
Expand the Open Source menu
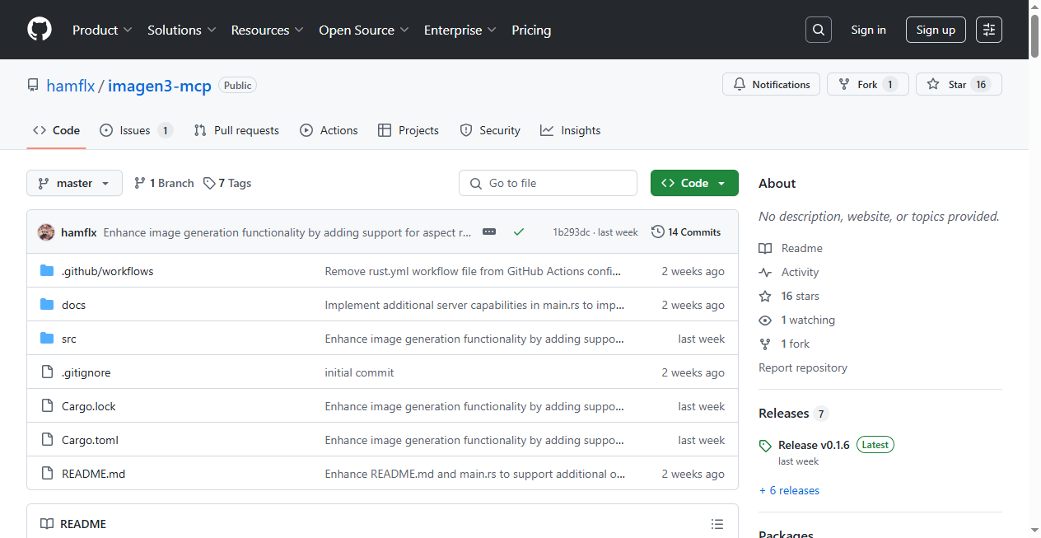[364, 30]
